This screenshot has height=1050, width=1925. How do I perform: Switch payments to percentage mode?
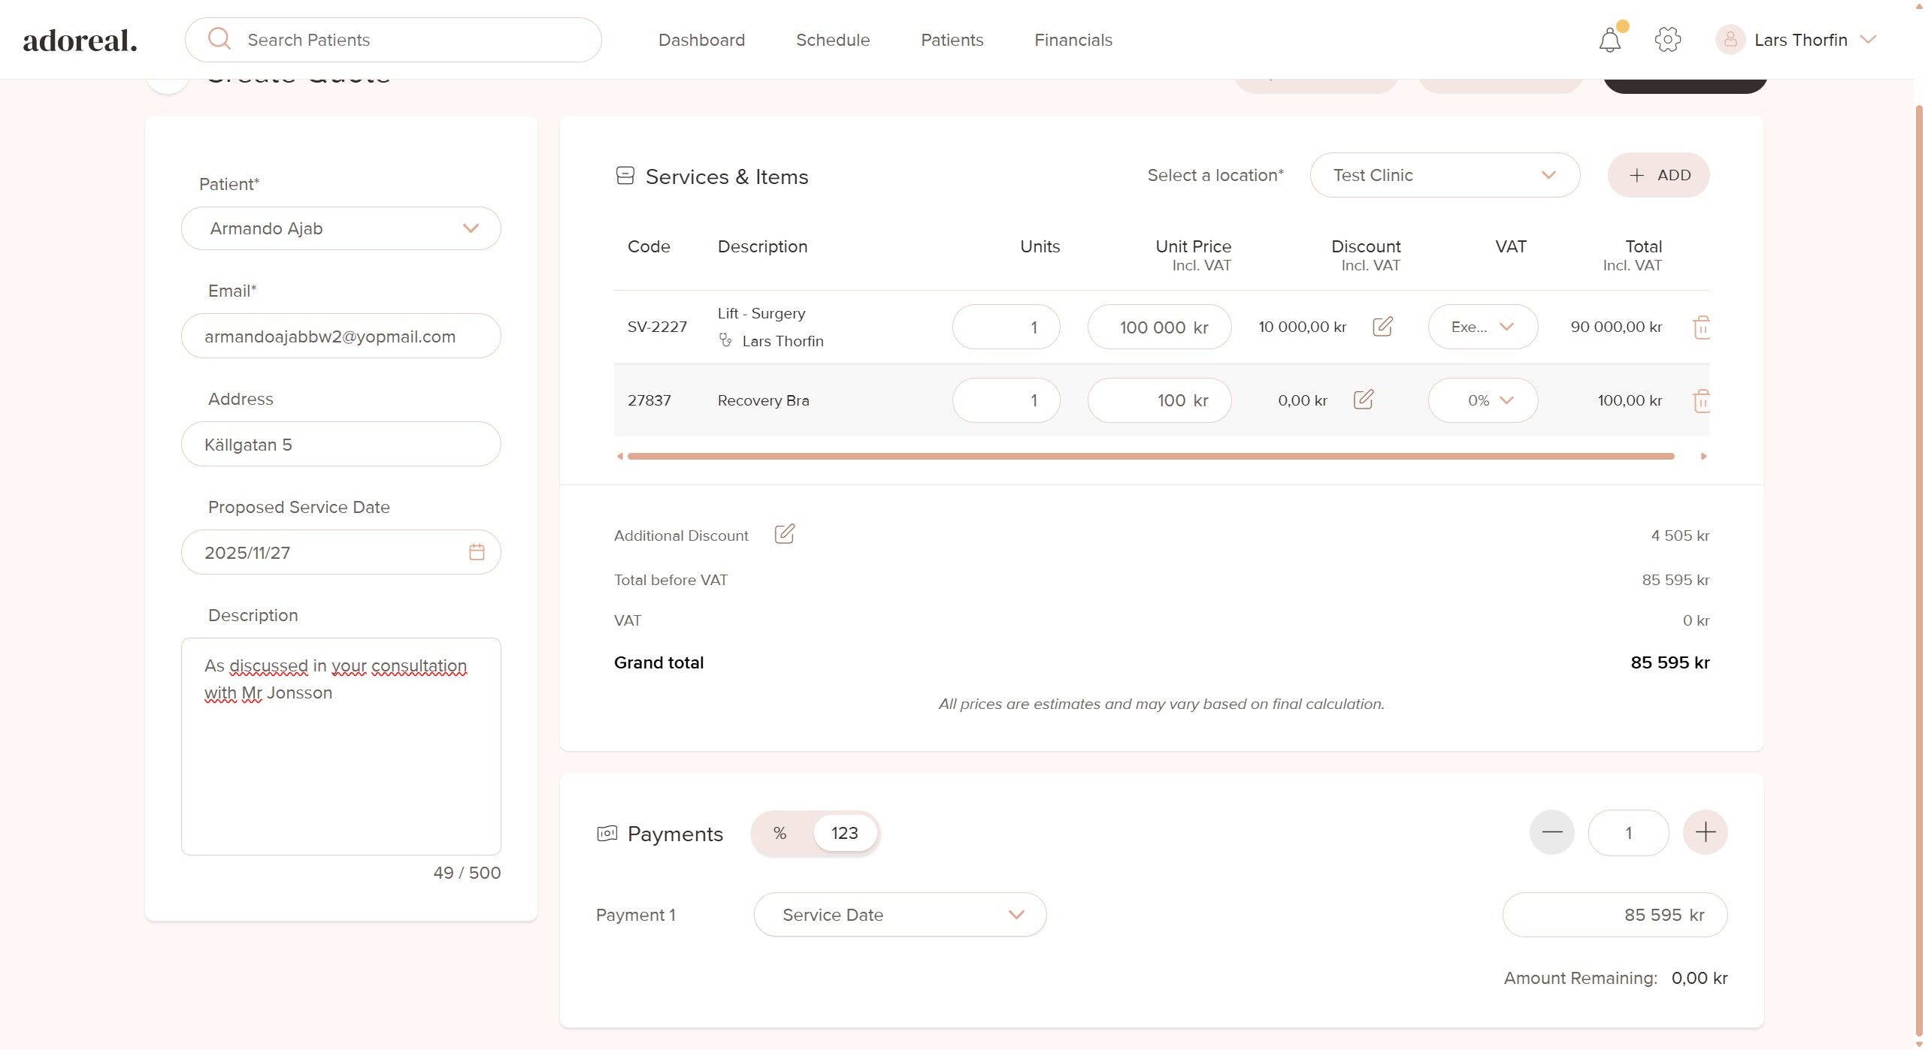pyautogui.click(x=779, y=833)
